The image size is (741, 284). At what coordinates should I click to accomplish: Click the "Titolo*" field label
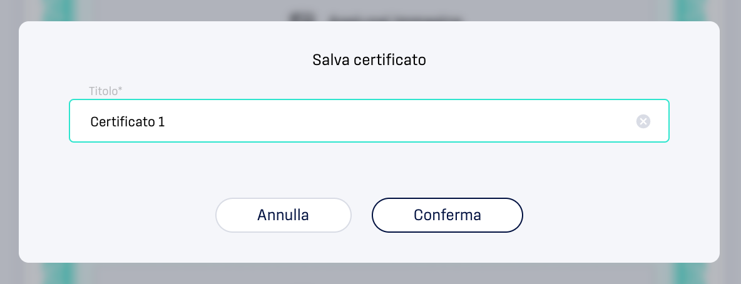click(105, 91)
